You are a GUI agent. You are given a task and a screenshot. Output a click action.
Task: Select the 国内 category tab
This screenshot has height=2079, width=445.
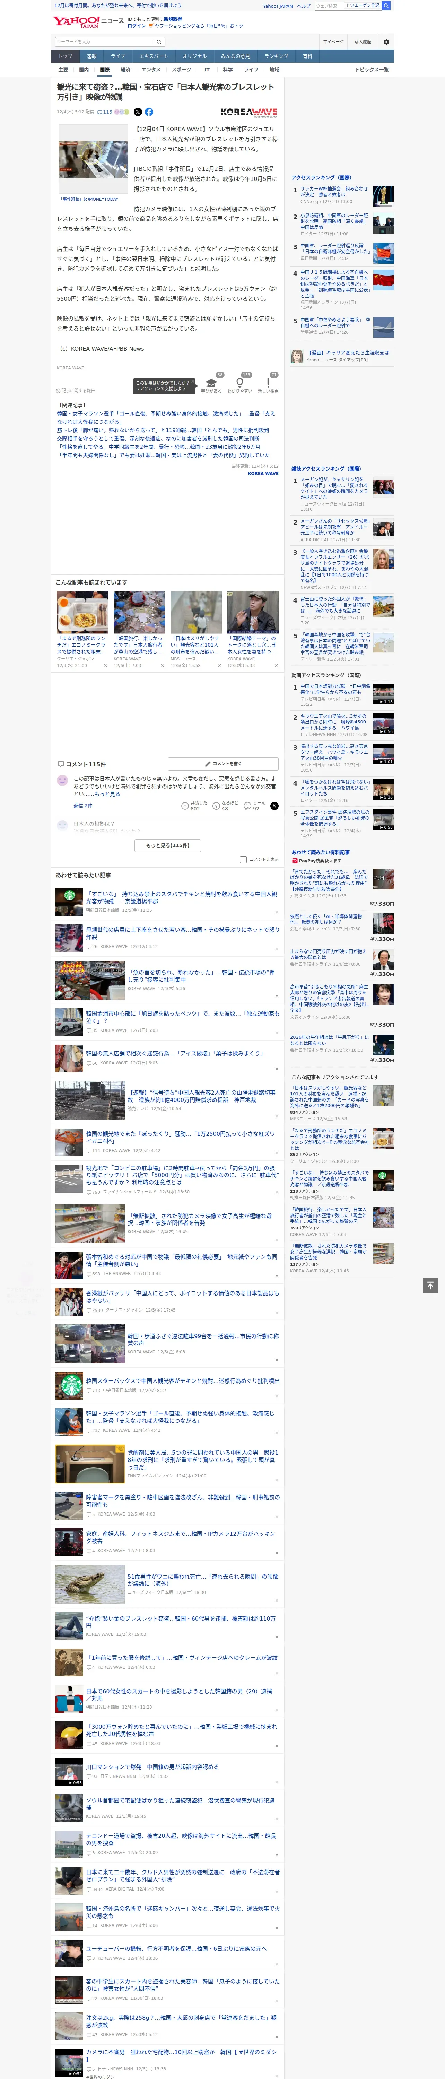(84, 69)
